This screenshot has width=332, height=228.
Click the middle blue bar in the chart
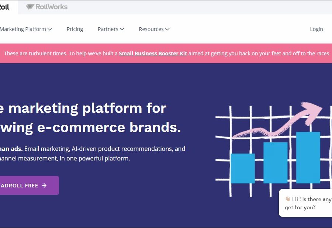tap(275, 162)
